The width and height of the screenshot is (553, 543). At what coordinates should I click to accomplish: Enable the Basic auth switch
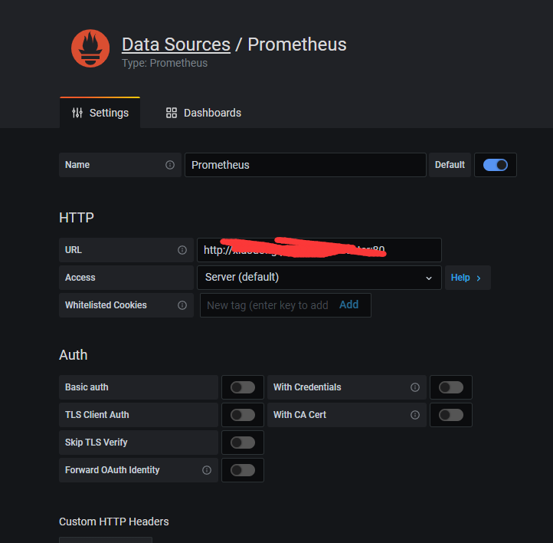point(243,387)
